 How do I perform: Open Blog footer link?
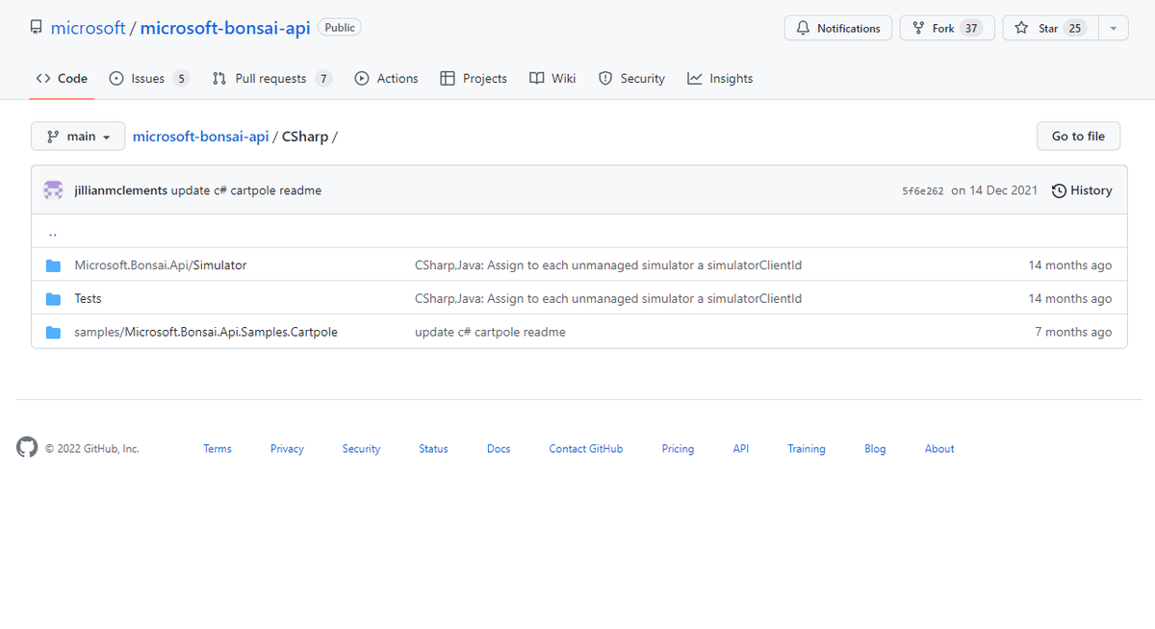[875, 449]
